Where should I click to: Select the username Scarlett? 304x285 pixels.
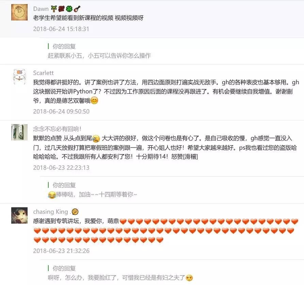[43, 73]
